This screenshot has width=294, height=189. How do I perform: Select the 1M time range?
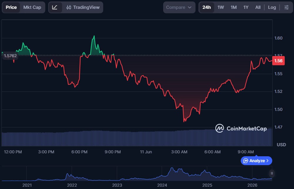point(234,7)
